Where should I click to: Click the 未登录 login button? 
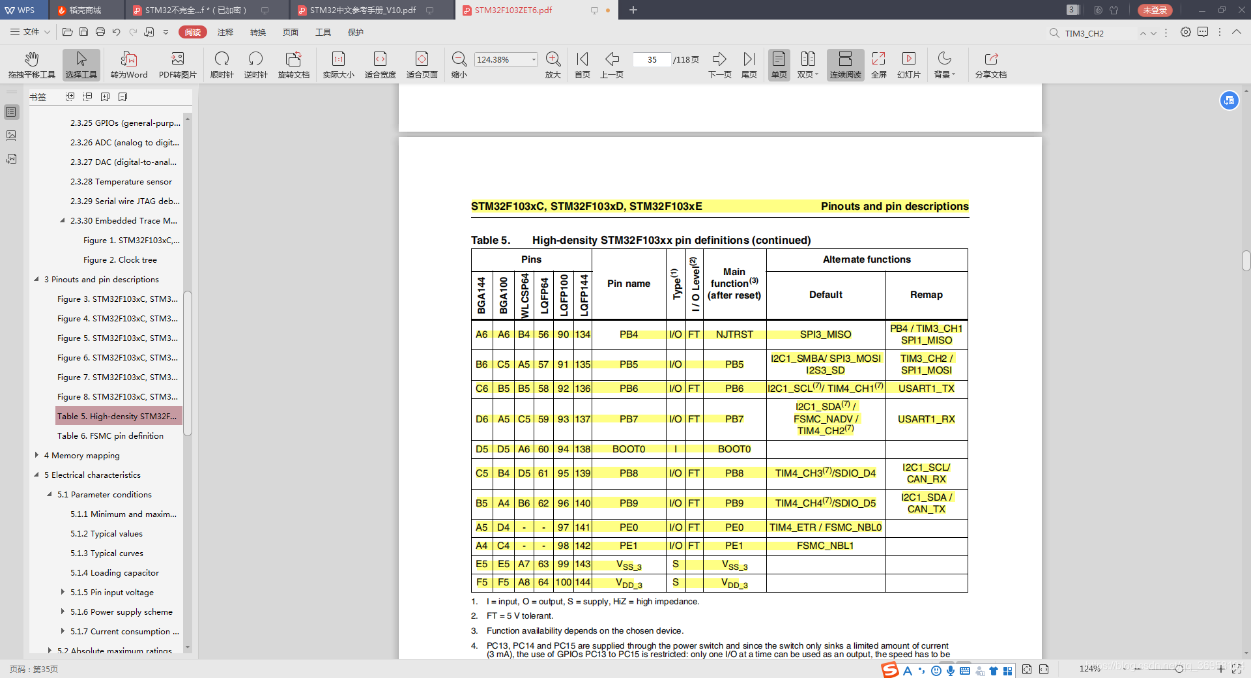pos(1155,10)
